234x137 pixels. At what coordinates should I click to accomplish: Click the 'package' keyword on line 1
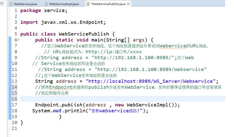pos(31,10)
